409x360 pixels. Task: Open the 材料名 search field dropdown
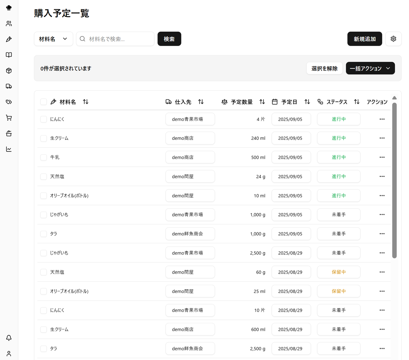pyautogui.click(x=54, y=39)
